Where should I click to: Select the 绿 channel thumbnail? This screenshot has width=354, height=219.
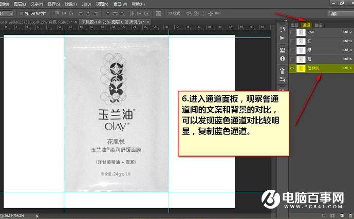(301, 50)
